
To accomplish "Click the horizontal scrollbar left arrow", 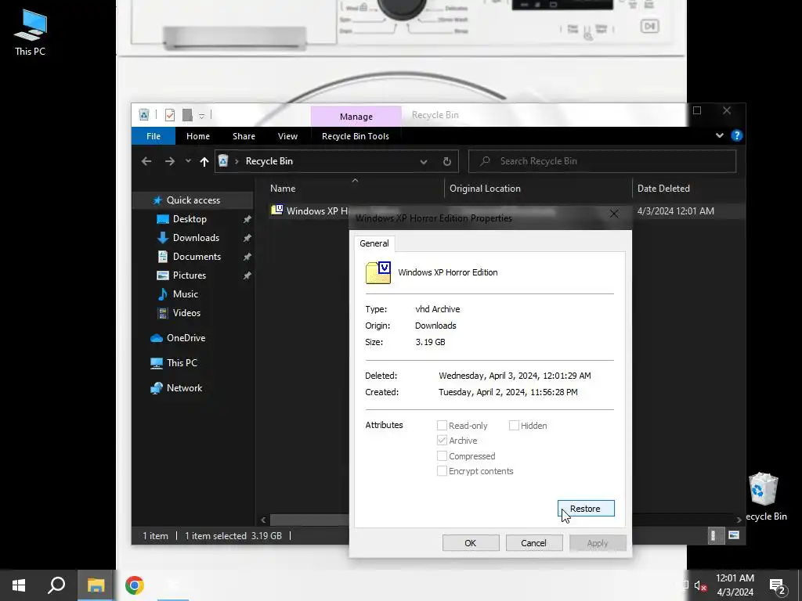I will pos(263,520).
